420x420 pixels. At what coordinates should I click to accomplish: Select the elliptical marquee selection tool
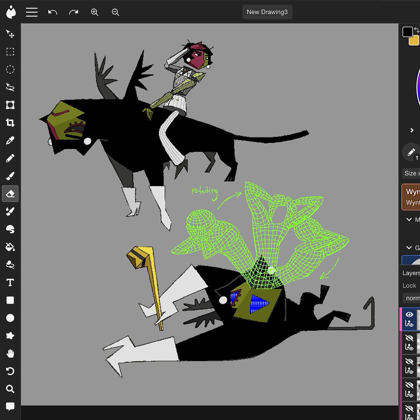pyautogui.click(x=10, y=69)
